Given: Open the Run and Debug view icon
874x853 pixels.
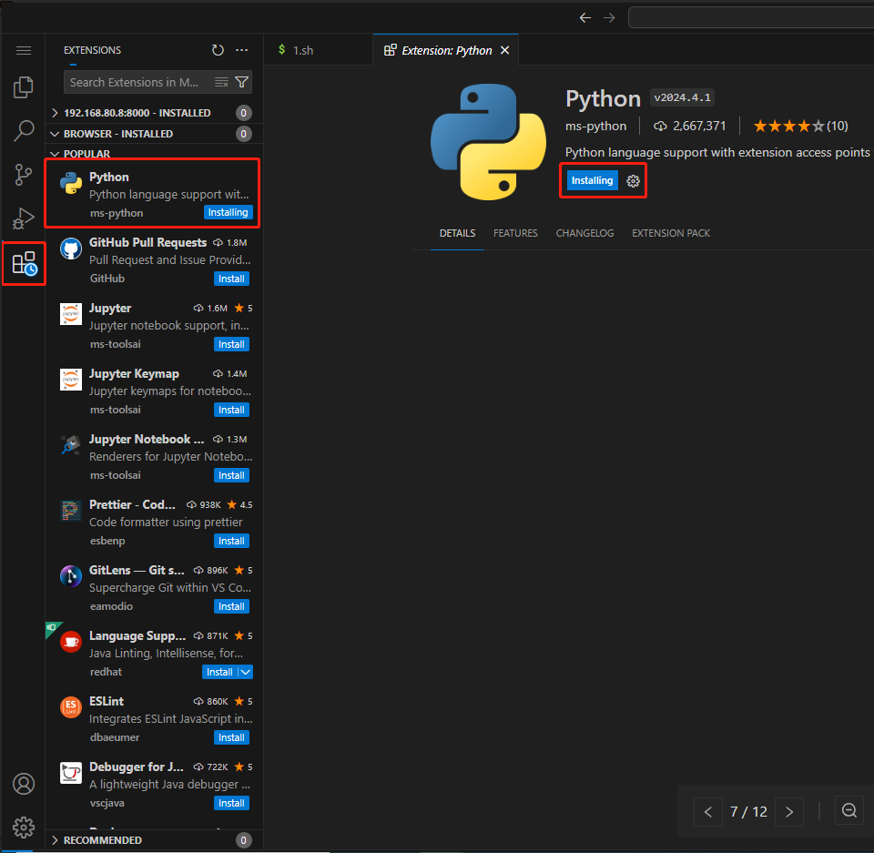Looking at the screenshot, I should pyautogui.click(x=24, y=218).
